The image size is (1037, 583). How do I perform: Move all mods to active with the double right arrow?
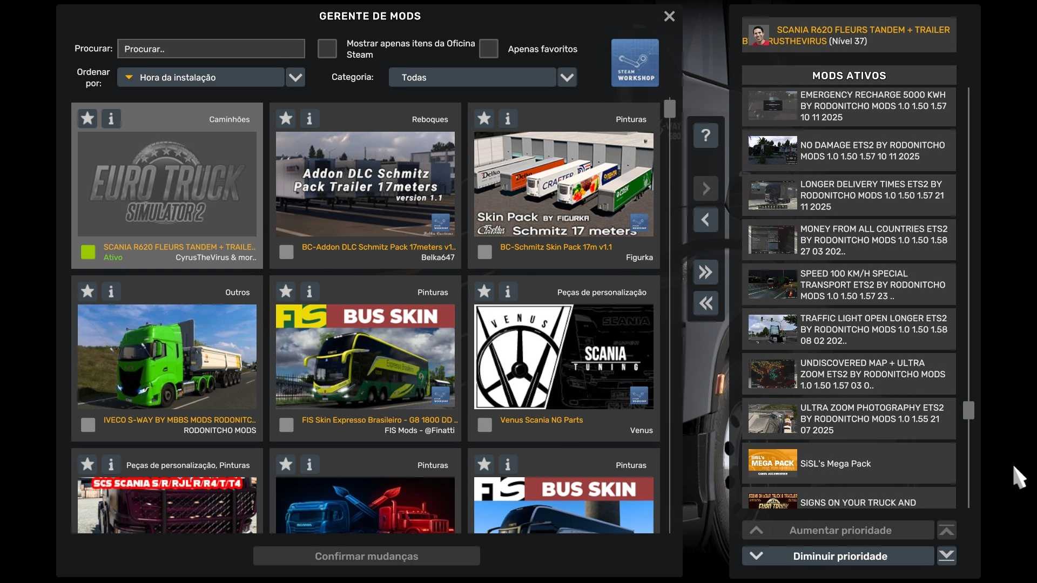click(705, 272)
